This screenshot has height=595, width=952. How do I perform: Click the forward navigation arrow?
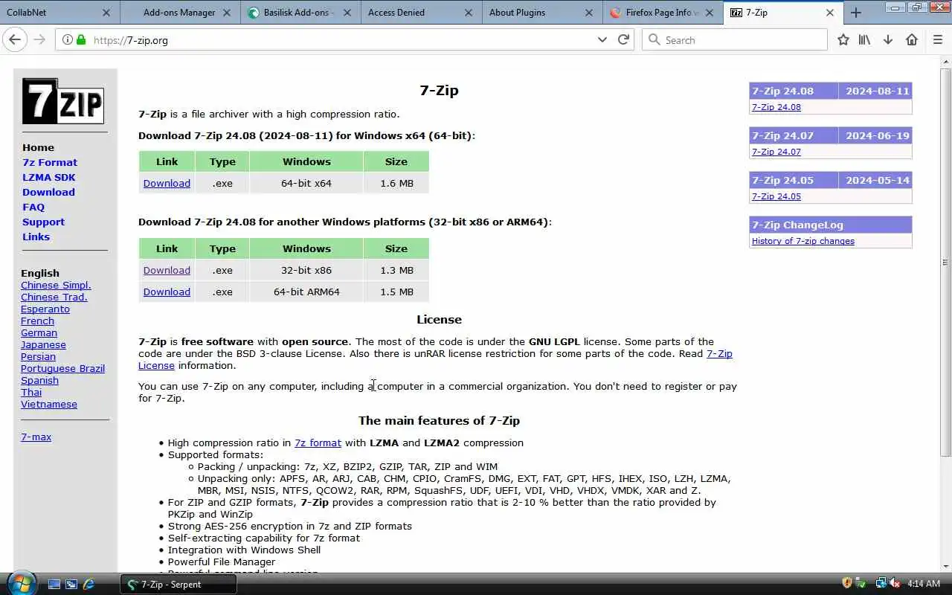(x=39, y=39)
